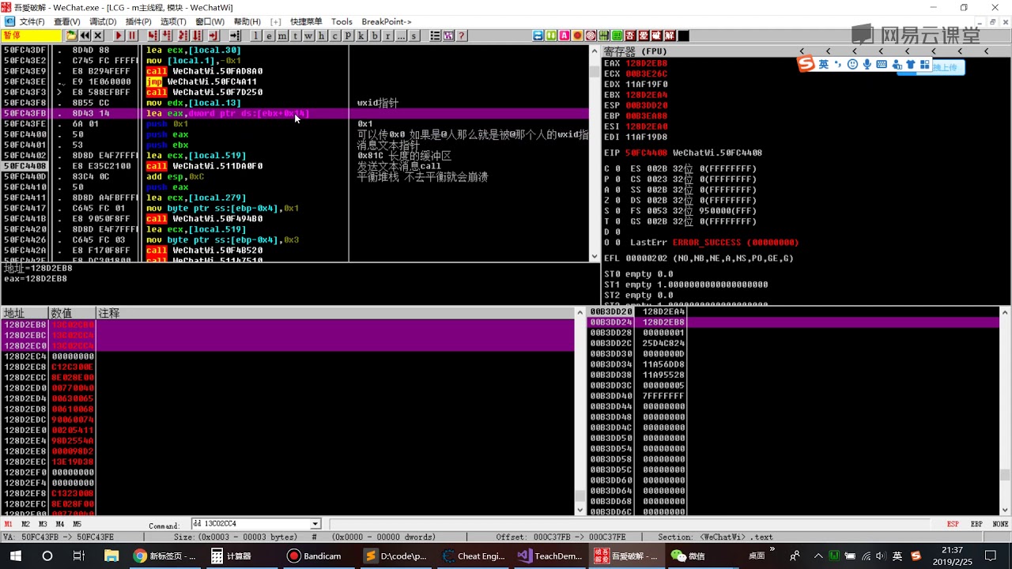Open Threads window 't' button
This screenshot has width=1012, height=569.
[x=295, y=36]
